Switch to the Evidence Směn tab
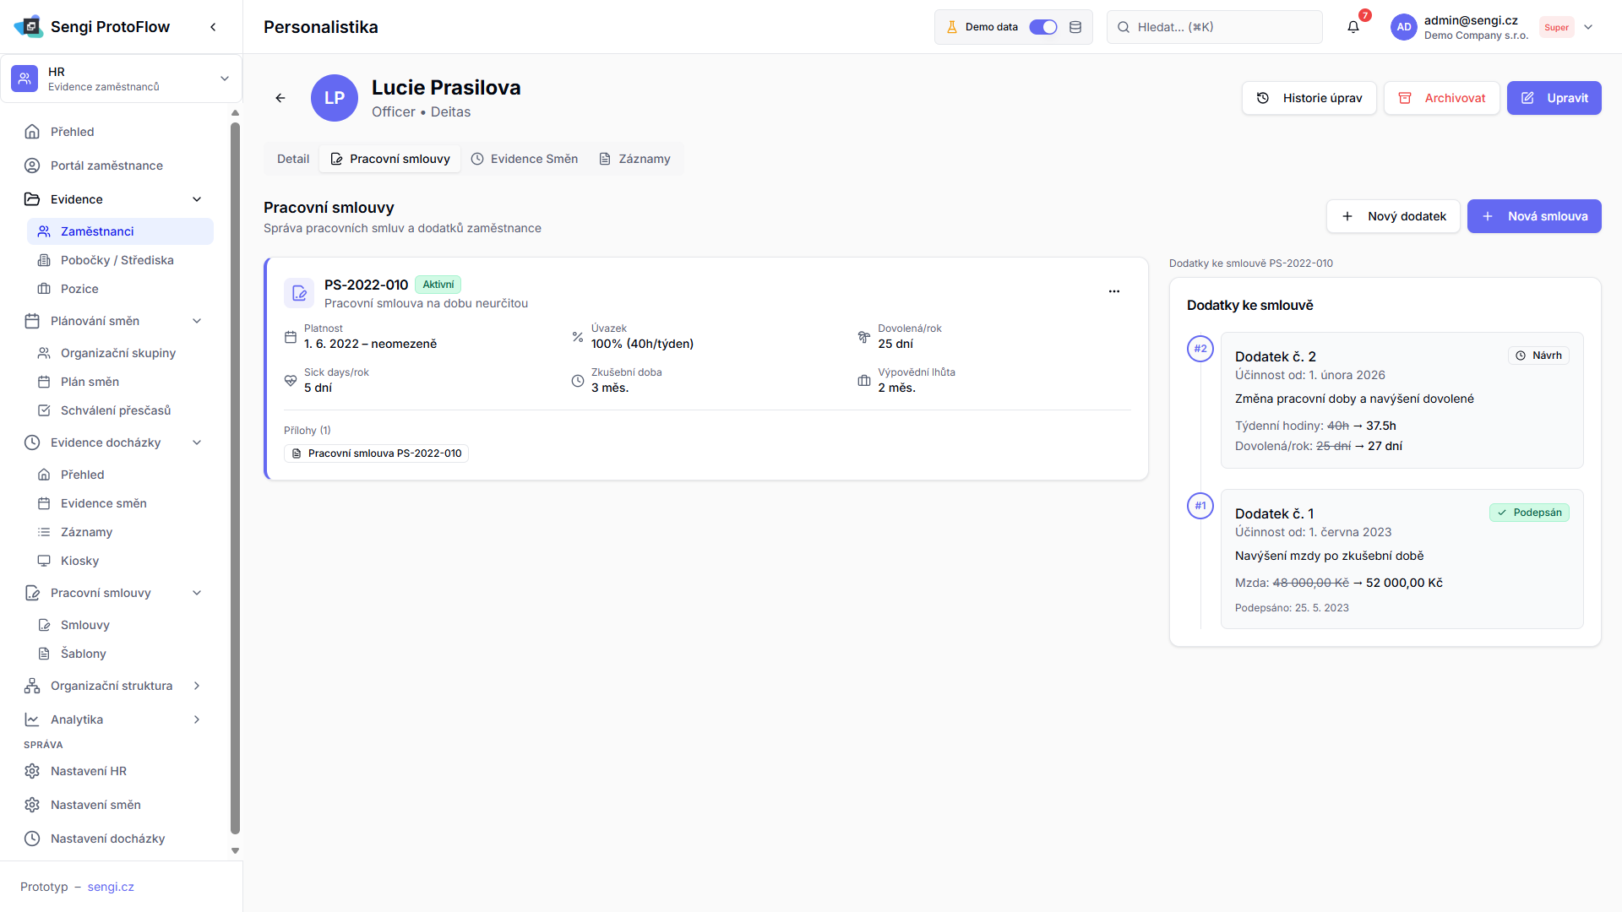This screenshot has height=912, width=1622. (x=525, y=159)
